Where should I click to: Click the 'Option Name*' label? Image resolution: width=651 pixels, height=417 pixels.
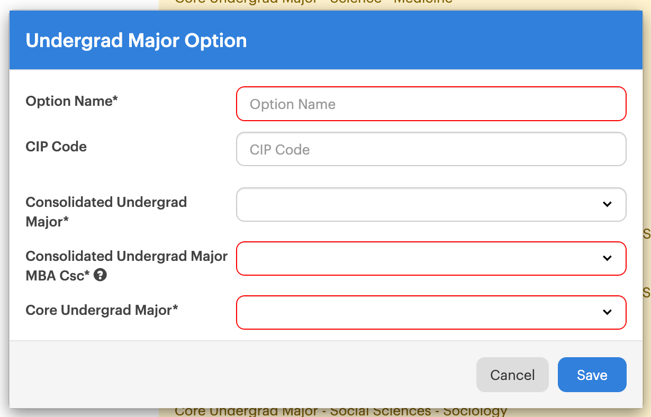[x=71, y=101]
